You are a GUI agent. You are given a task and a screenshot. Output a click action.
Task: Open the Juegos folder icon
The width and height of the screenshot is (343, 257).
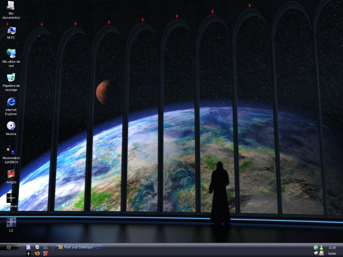click(x=11, y=177)
